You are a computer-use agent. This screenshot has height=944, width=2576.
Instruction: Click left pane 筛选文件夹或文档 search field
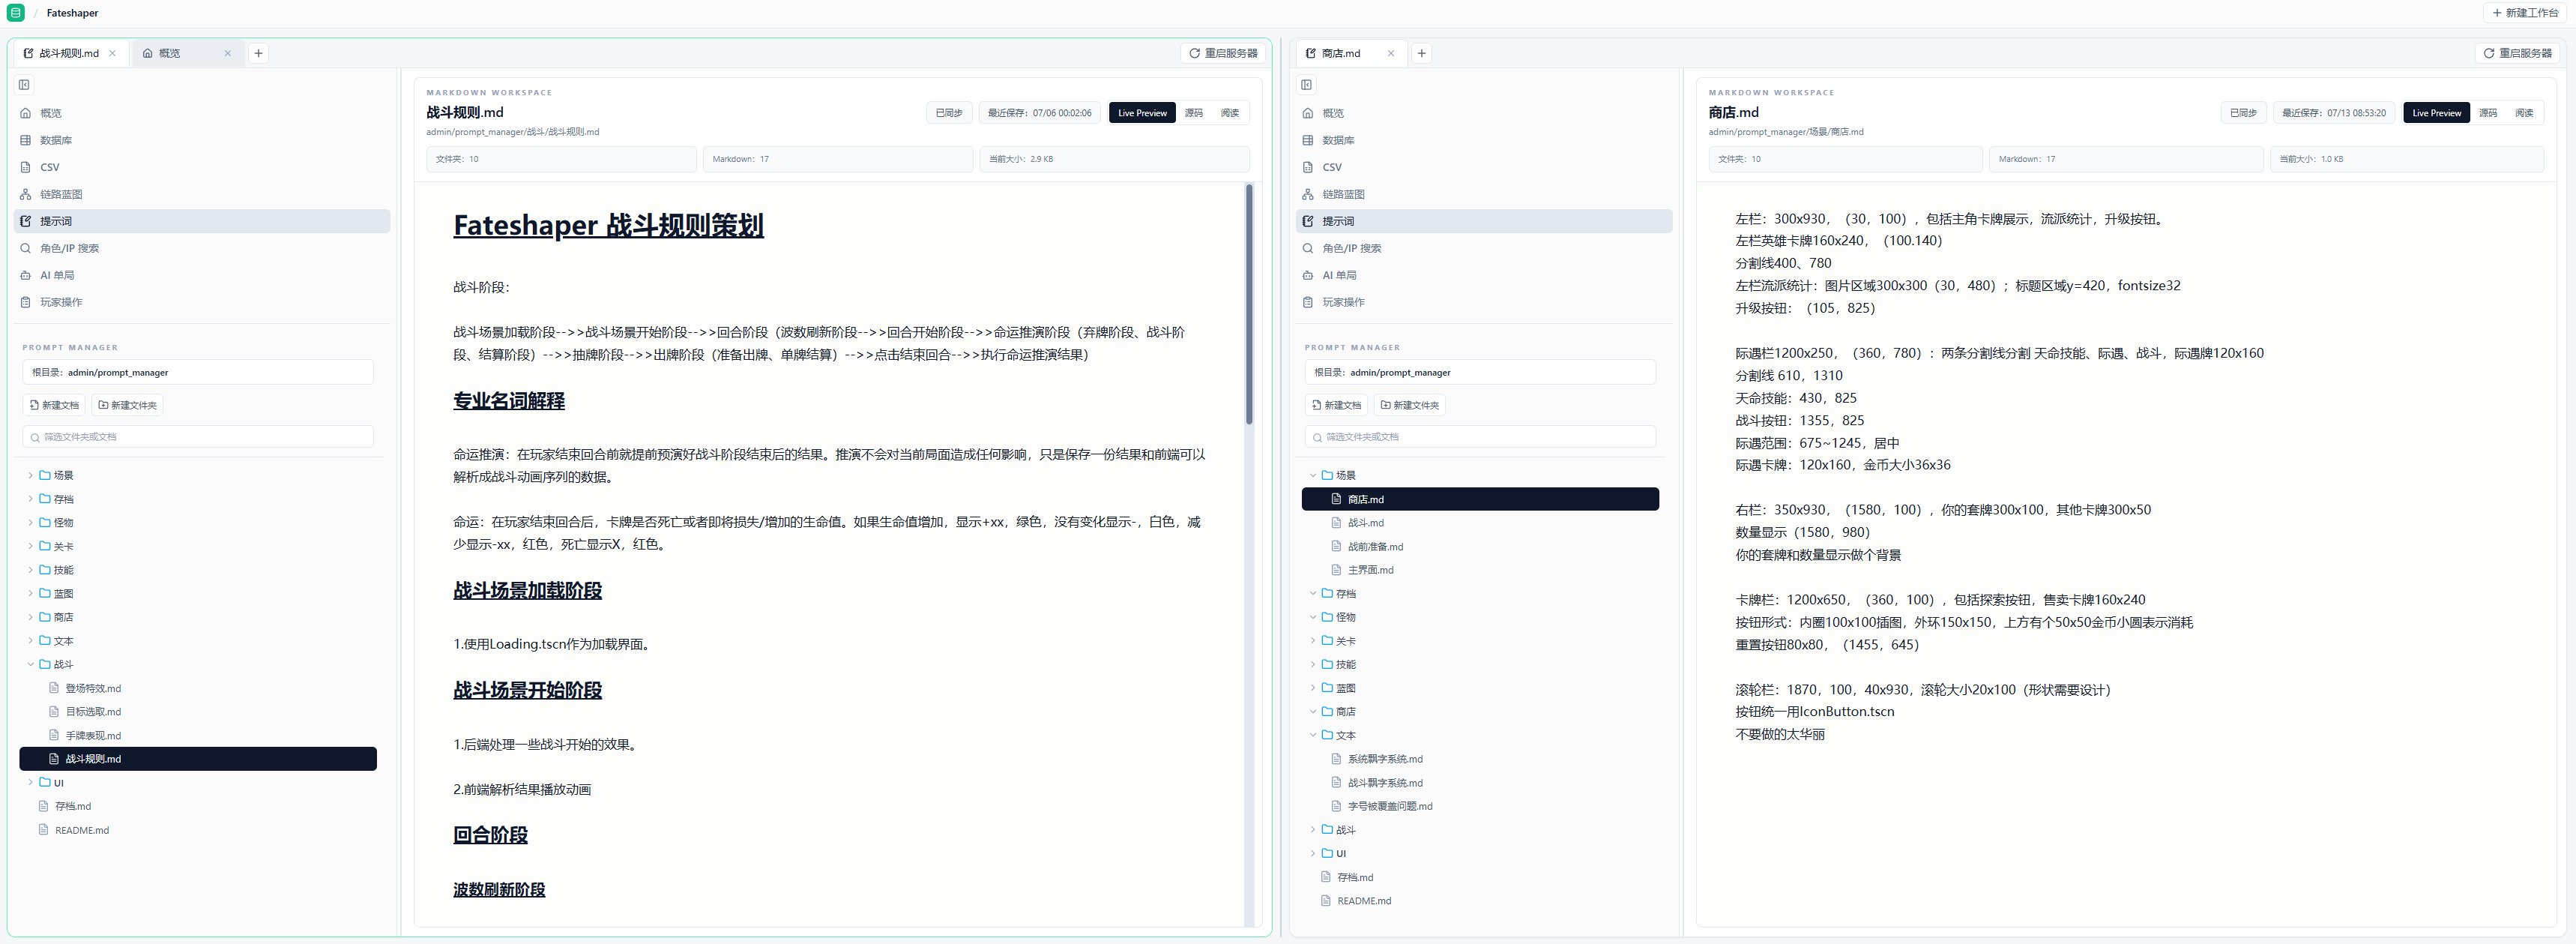point(198,437)
